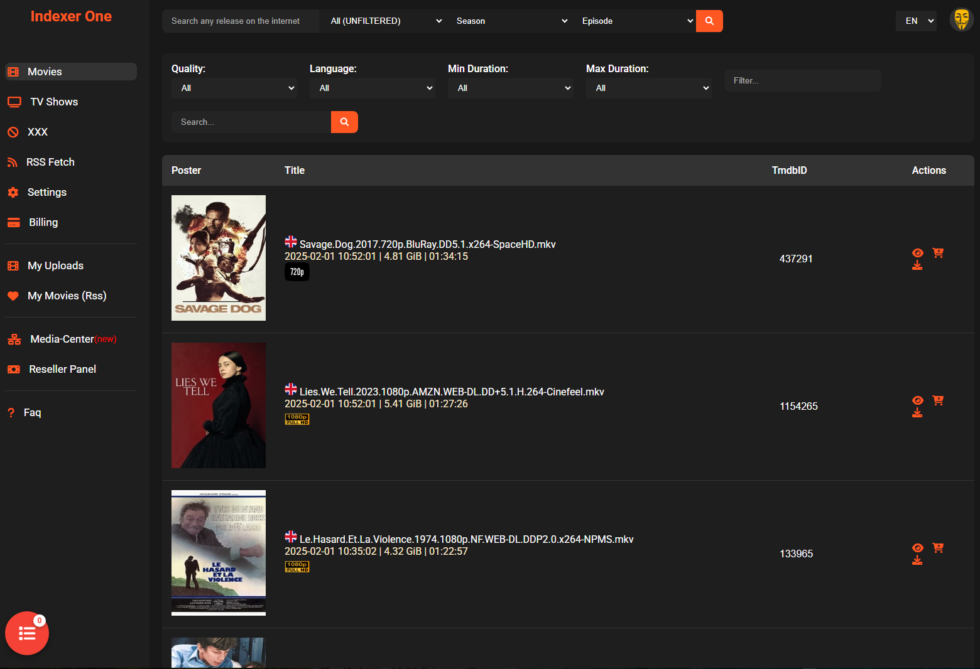Image resolution: width=980 pixels, height=669 pixels.
Task: Add Lies We Tell to cart
Action: pos(938,400)
